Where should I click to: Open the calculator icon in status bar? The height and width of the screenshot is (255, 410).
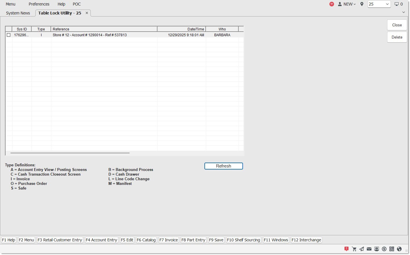click(392, 249)
